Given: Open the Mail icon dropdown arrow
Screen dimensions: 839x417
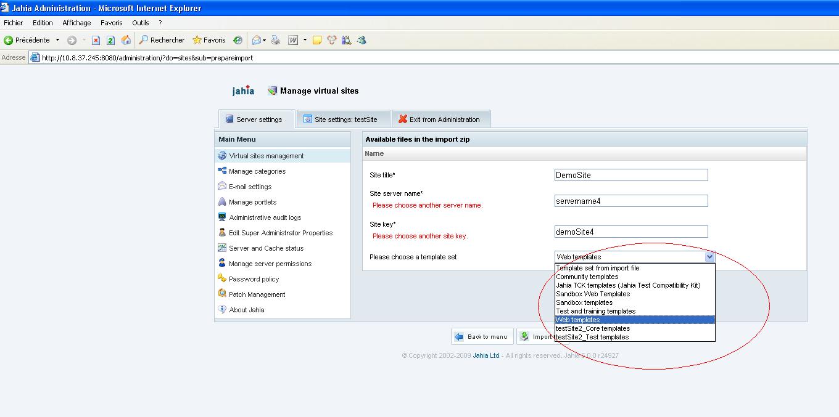Looking at the screenshot, I should coord(264,40).
